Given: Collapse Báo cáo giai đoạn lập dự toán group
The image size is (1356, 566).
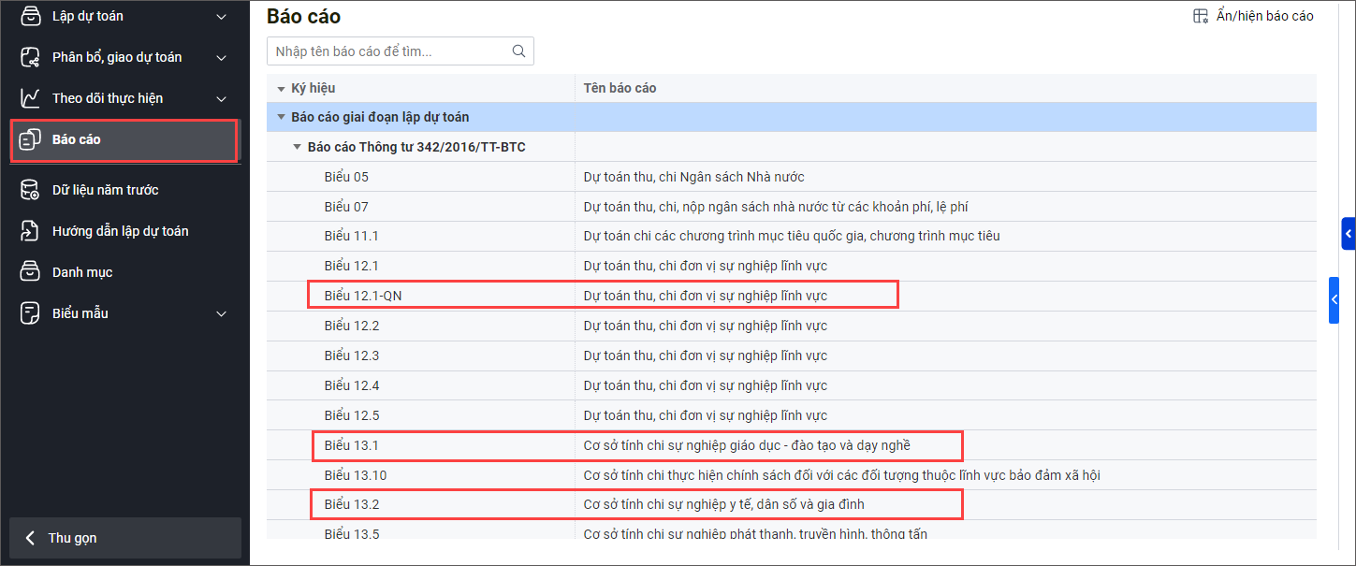Looking at the screenshot, I should point(281,117).
